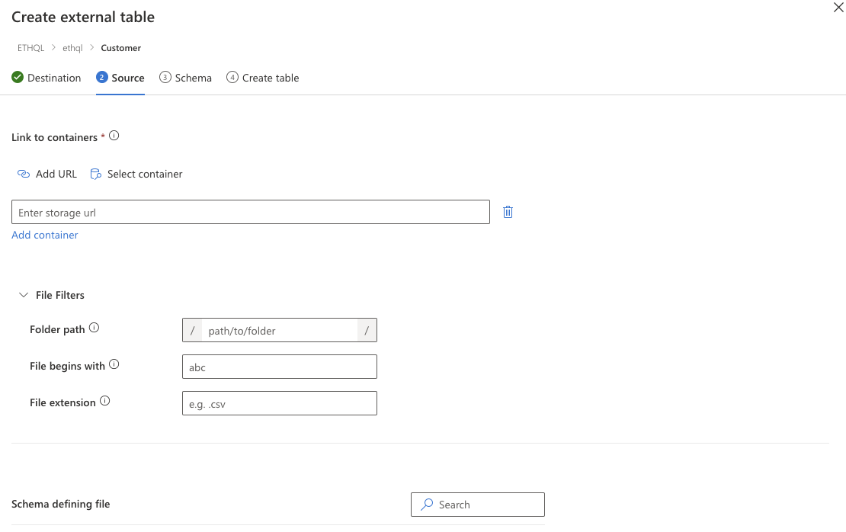
Task: Click the ETHQL breadcrumb link
Action: coord(30,47)
